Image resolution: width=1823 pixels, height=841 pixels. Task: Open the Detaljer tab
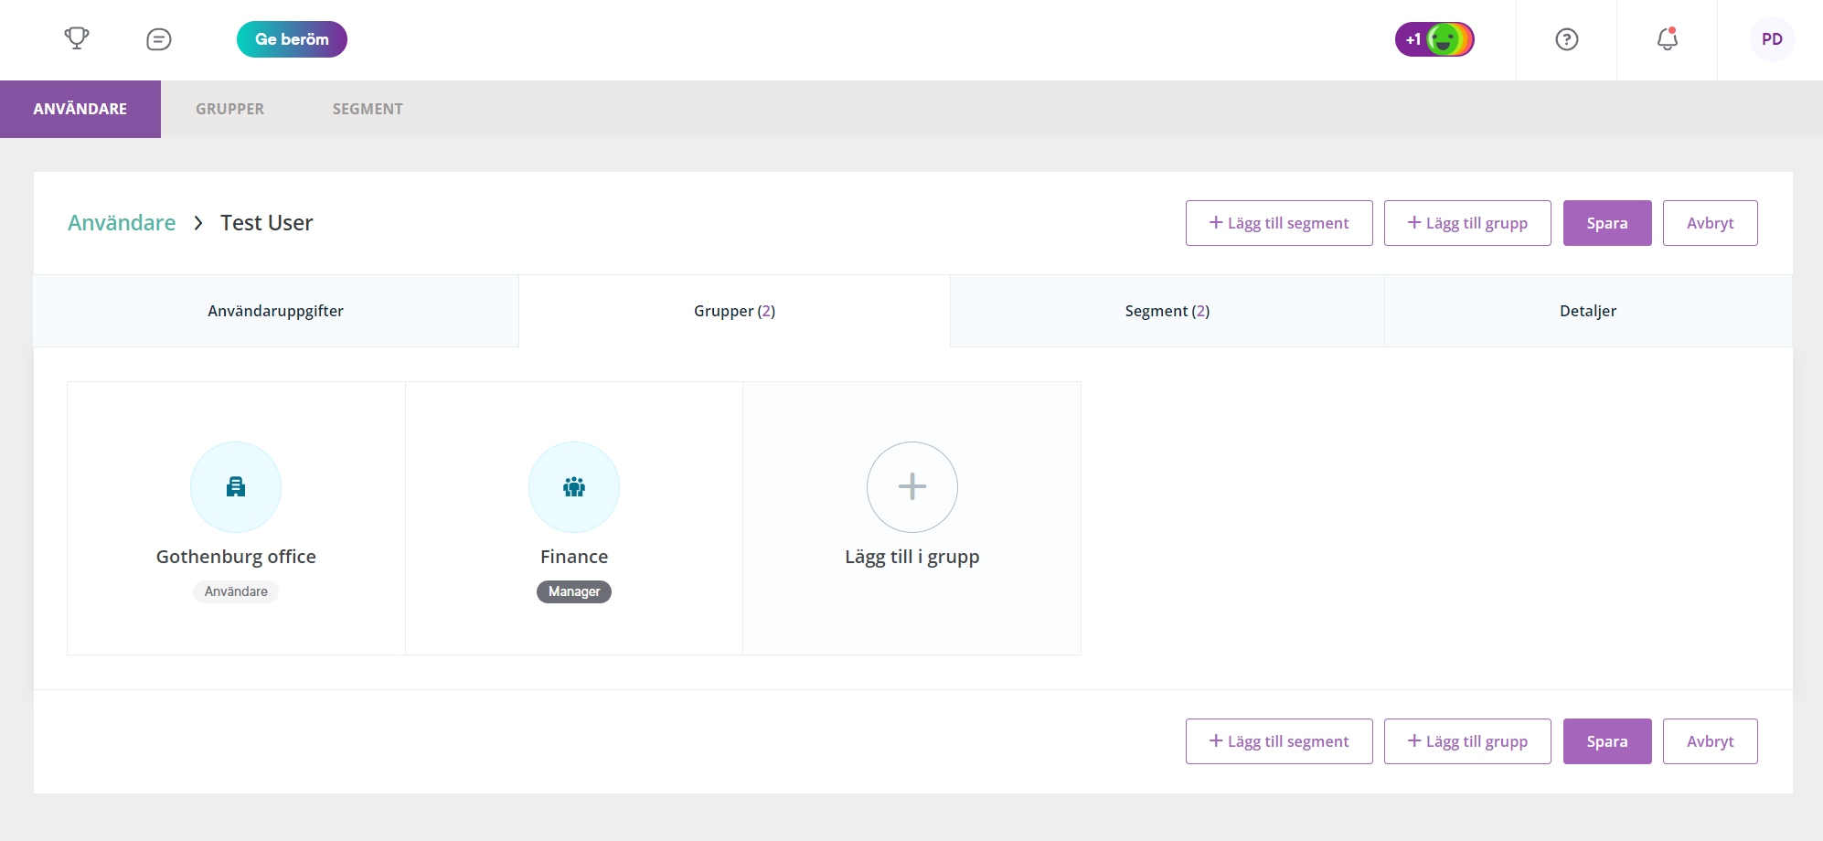(x=1588, y=311)
